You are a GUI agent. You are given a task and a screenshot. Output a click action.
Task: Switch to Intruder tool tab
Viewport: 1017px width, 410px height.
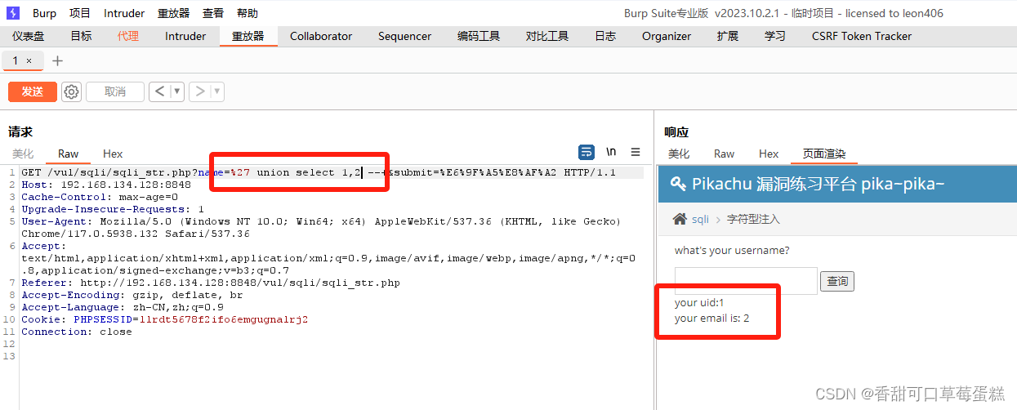pyautogui.click(x=185, y=36)
